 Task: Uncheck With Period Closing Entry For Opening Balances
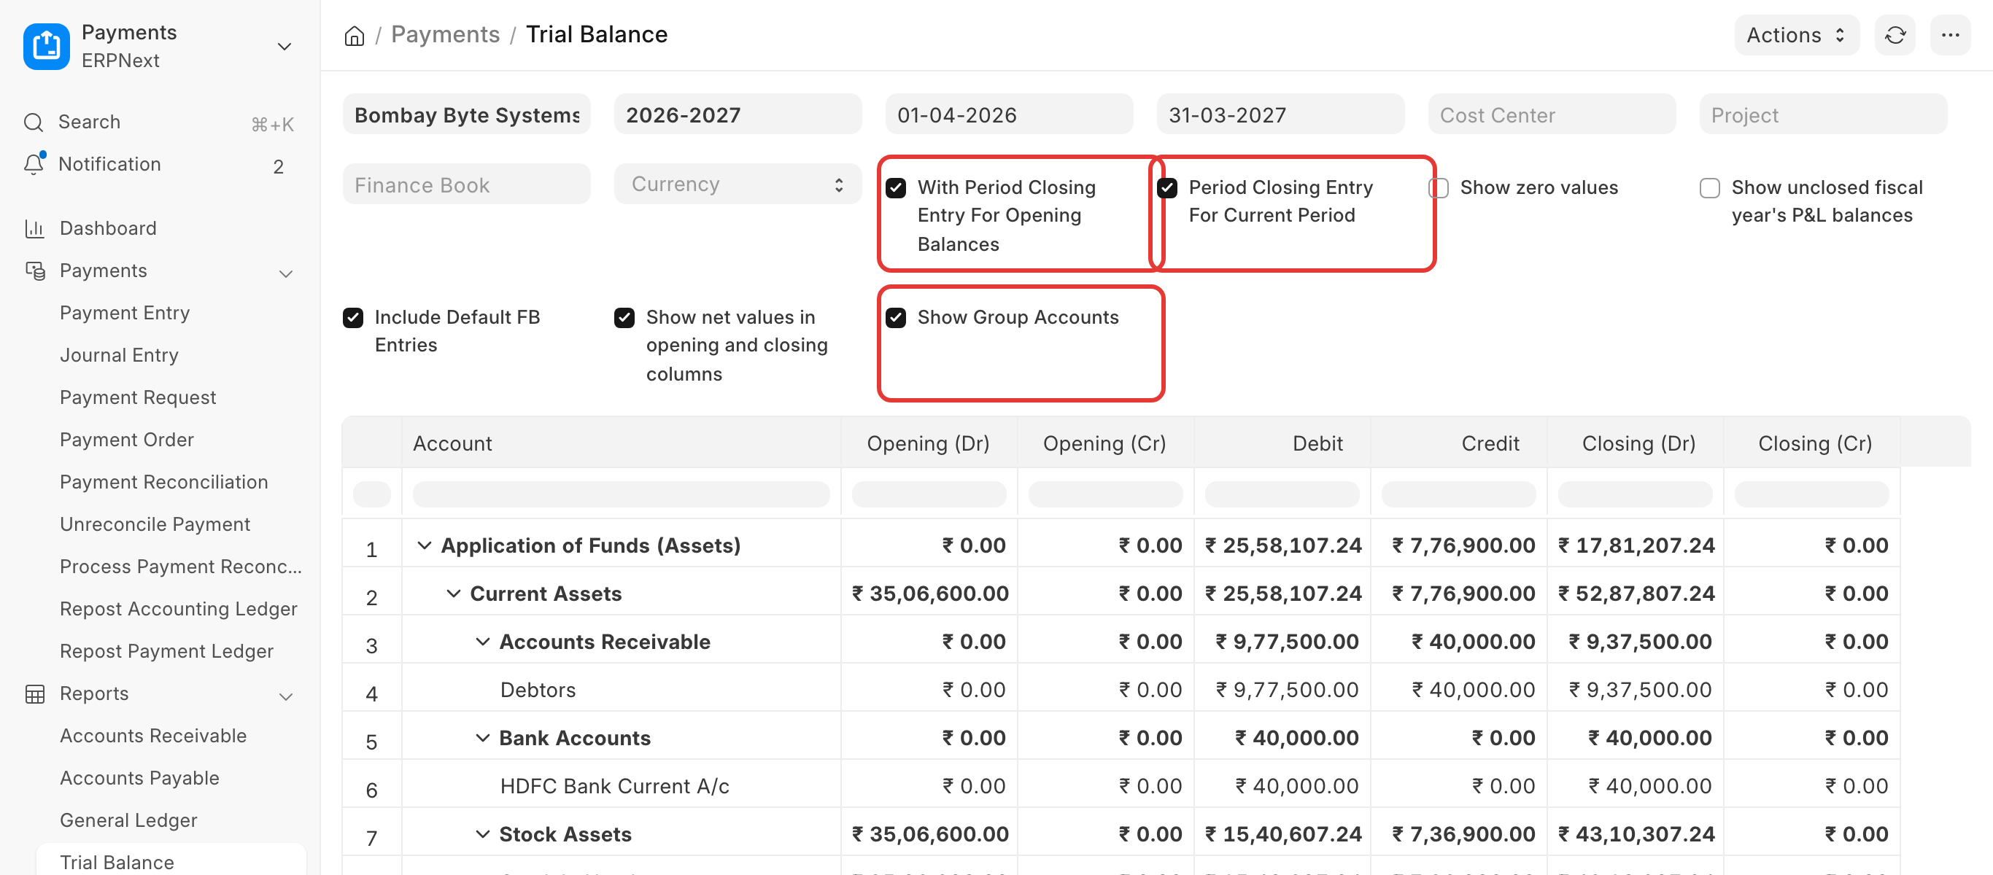(896, 188)
